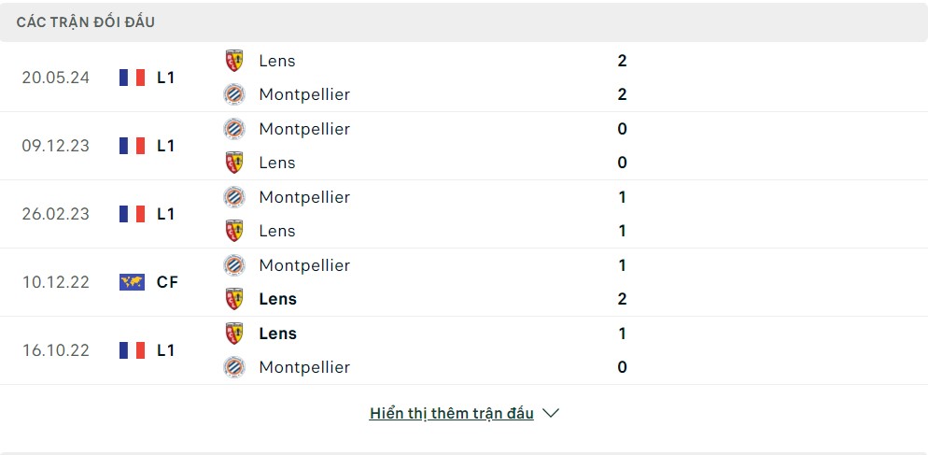This screenshot has height=455, width=928.
Task: Expand the chevron next to Hiển thị thêm trận đấu
Action: coord(551,413)
